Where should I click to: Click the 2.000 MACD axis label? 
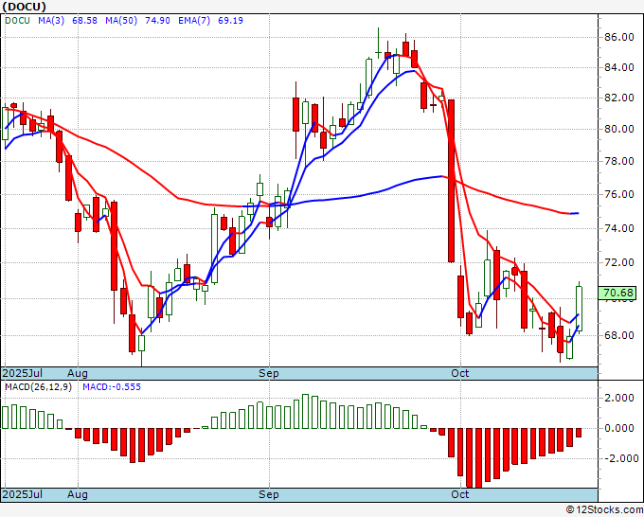point(619,398)
